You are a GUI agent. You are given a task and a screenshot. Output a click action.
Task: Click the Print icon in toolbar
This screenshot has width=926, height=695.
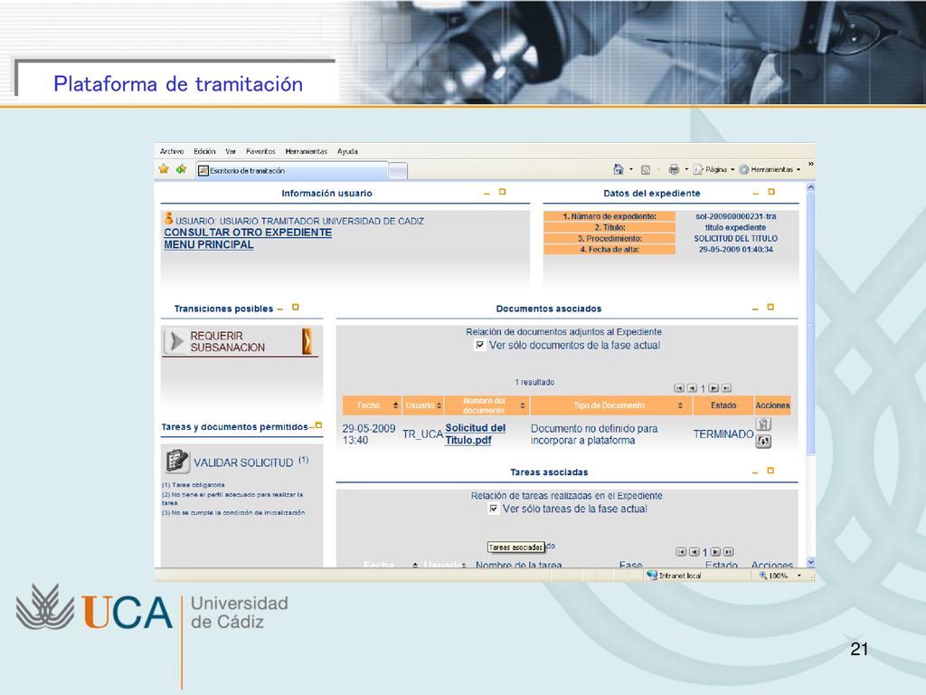click(674, 169)
